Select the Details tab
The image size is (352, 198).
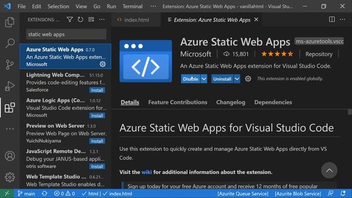(130, 102)
